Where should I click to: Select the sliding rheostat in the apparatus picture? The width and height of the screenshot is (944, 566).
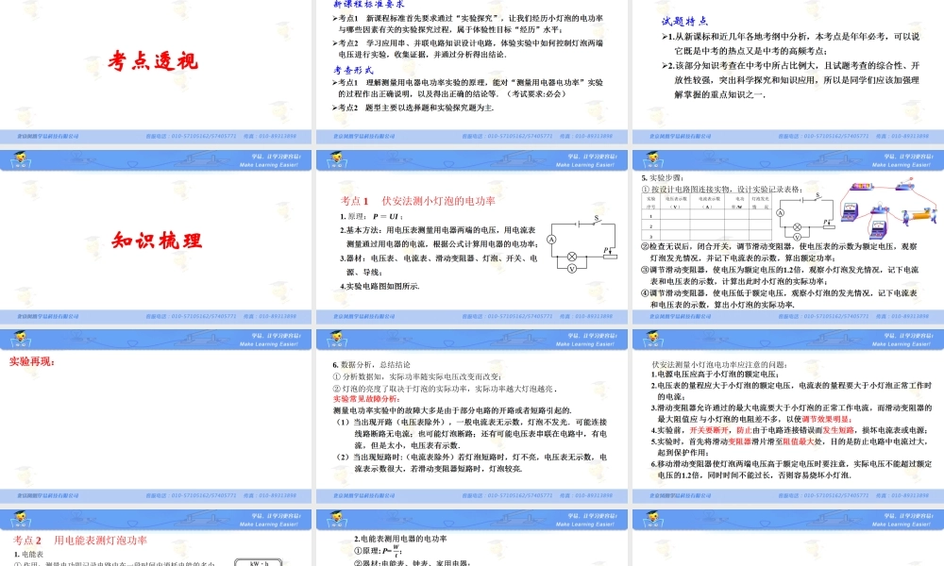point(920,216)
